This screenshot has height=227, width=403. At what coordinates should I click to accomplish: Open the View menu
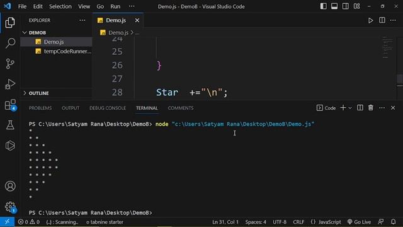(84, 6)
